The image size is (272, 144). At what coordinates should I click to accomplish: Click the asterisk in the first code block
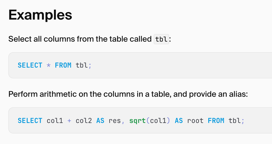click(48, 66)
